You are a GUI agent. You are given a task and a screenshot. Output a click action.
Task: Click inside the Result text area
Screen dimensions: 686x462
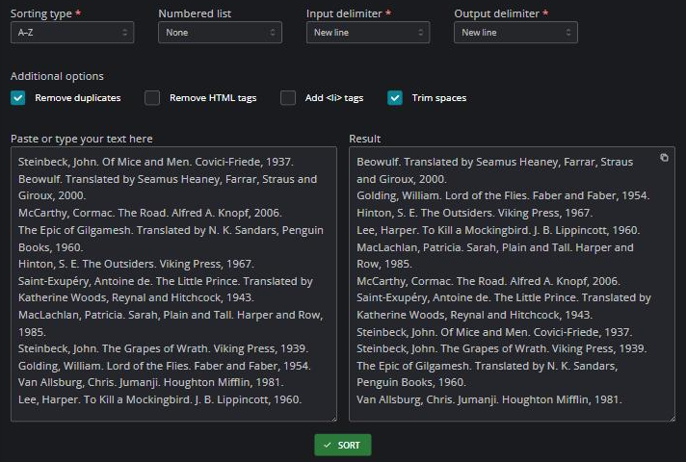[x=512, y=284]
